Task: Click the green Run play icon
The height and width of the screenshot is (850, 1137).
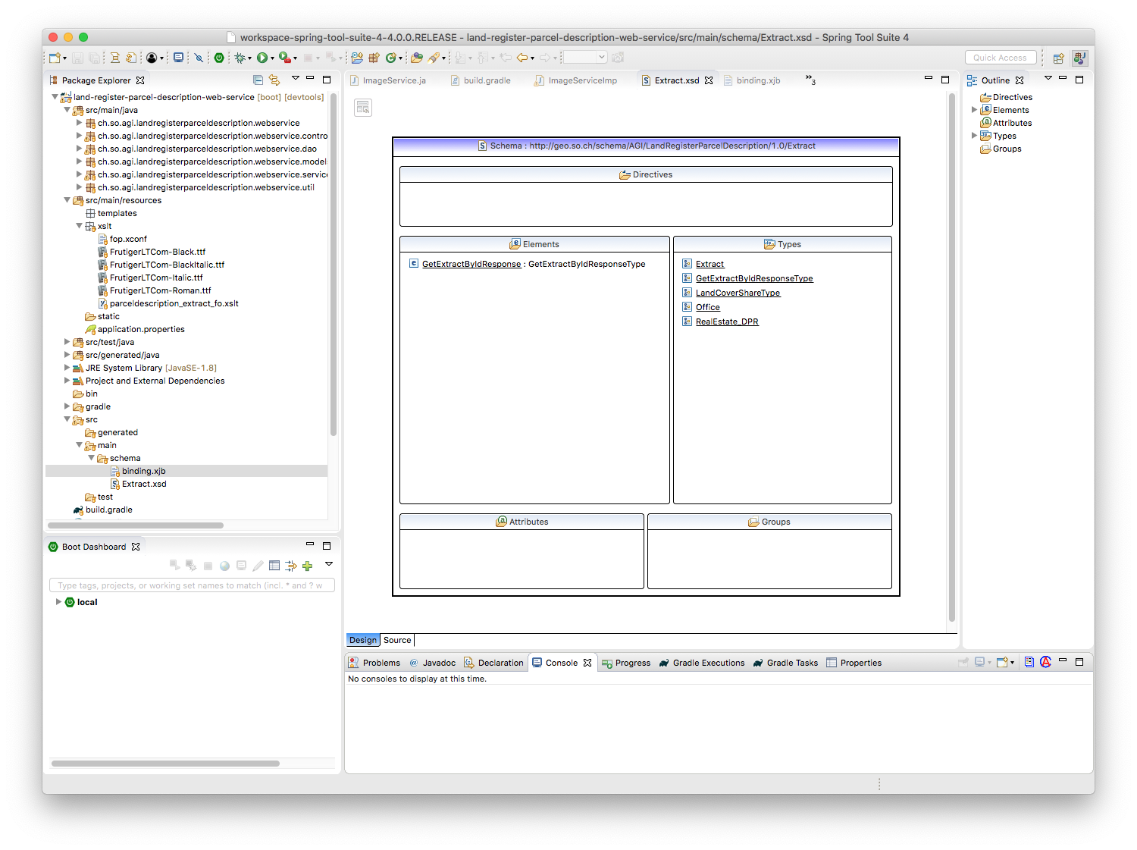Action: tap(262, 58)
